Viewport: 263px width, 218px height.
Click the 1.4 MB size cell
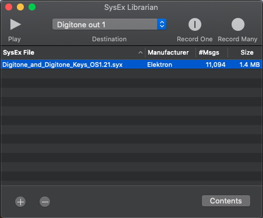[x=250, y=65]
